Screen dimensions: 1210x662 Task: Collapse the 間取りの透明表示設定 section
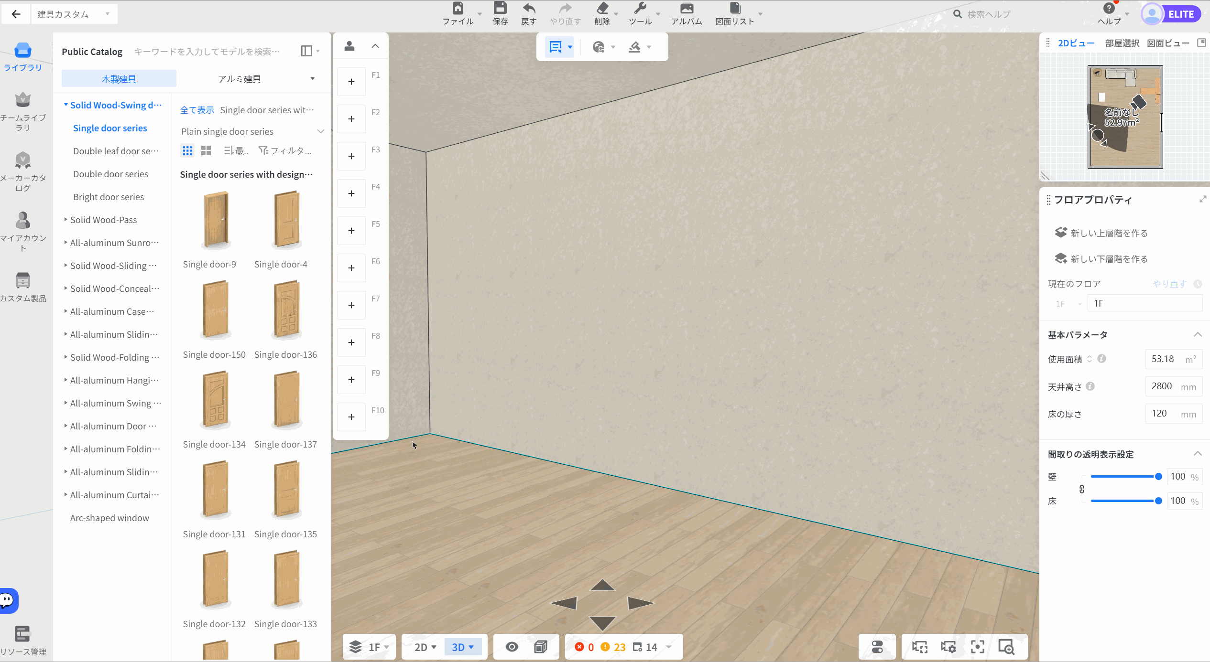click(1198, 454)
